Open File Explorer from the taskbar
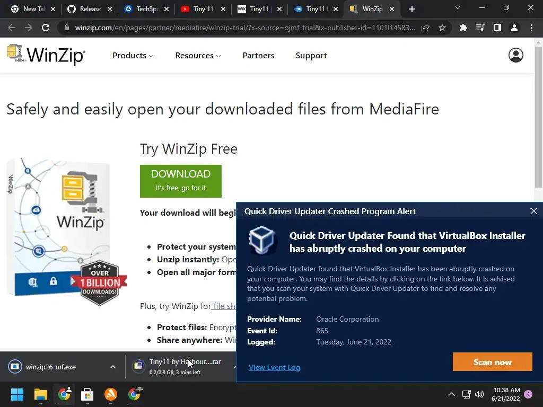The height and width of the screenshot is (407, 543). click(x=40, y=394)
